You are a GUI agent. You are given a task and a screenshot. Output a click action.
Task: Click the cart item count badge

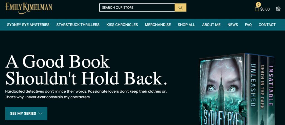pyautogui.click(x=258, y=4)
